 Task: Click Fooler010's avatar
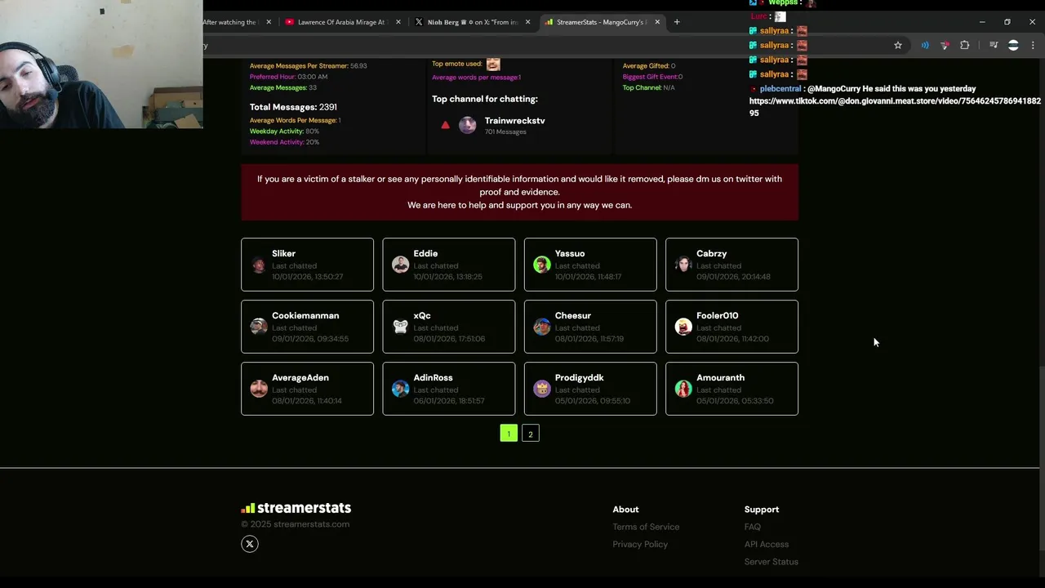(x=683, y=327)
